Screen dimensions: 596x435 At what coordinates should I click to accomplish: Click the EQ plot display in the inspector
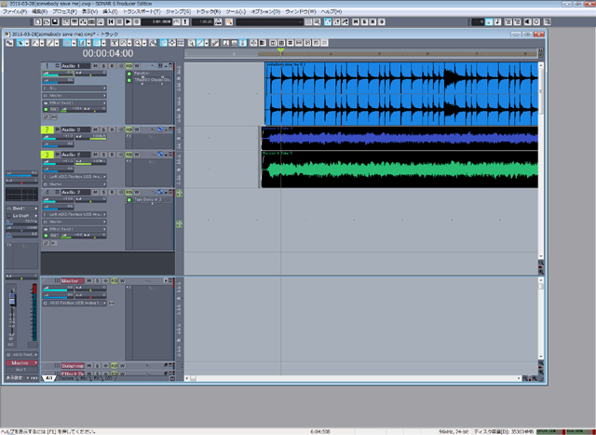pyautogui.click(x=21, y=195)
